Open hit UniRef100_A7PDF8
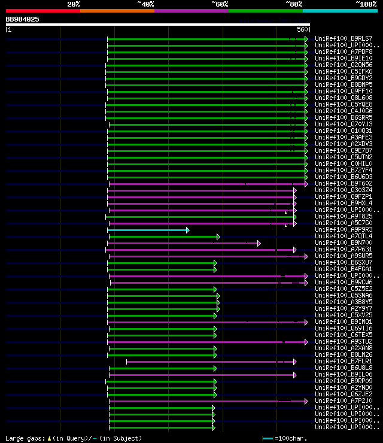The width and height of the screenshot is (383, 443). click(344, 51)
